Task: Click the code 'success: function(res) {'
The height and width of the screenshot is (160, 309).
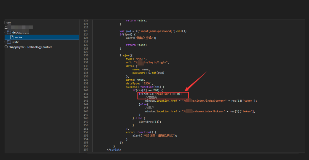Action: pos(145,87)
